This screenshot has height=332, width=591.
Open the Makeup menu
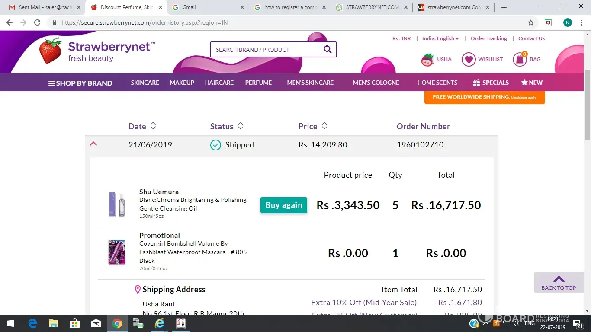coord(182,83)
